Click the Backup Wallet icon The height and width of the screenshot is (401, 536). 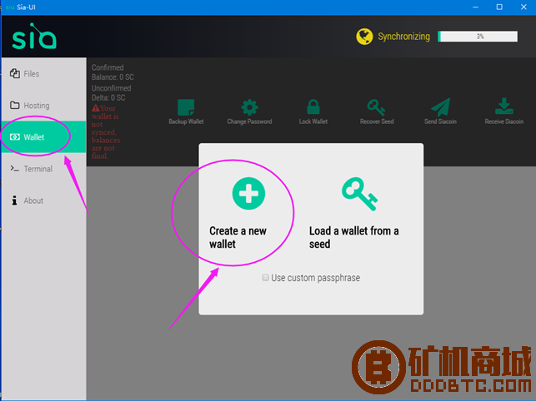[x=186, y=107]
